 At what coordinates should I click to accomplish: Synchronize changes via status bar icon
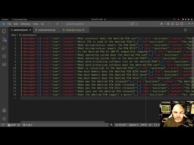[x=19, y=125]
